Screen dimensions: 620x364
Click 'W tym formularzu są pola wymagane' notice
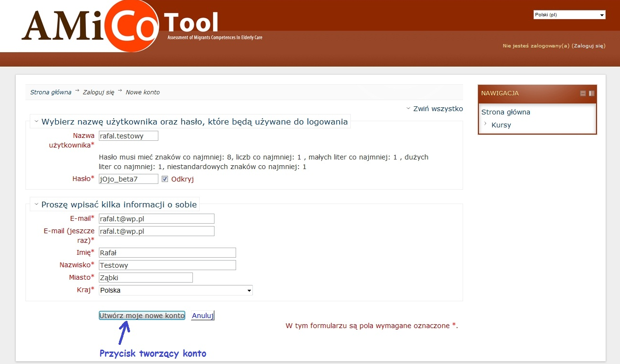[x=372, y=326]
